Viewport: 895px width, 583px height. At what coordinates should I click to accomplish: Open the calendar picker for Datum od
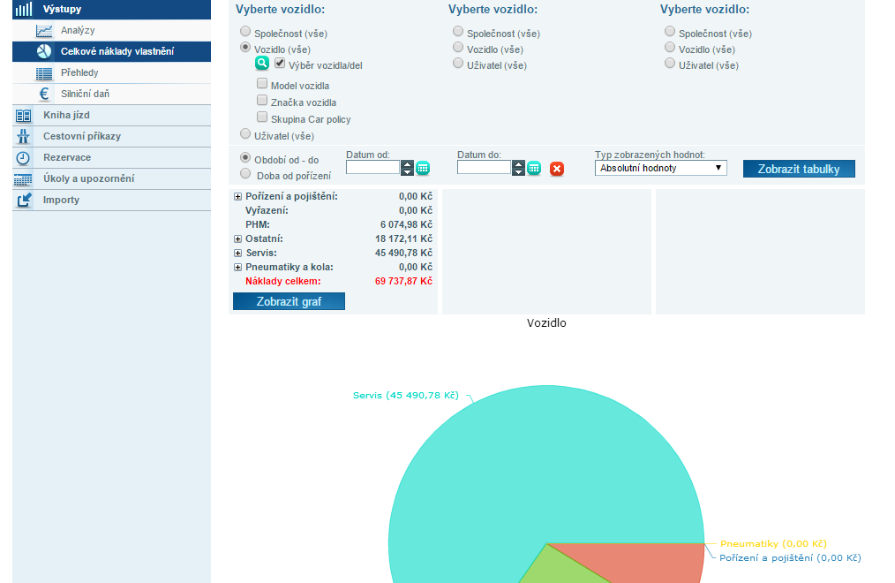point(423,168)
